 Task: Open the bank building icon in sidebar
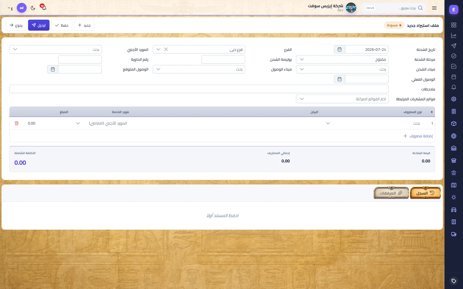pyautogui.click(x=453, y=173)
